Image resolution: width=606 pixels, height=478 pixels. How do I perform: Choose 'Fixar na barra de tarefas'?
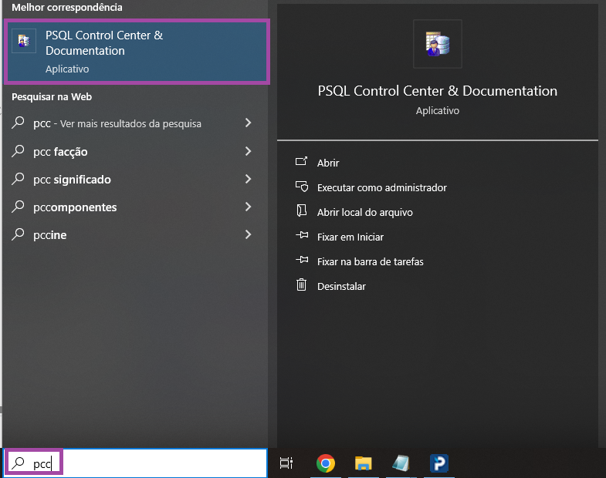pyautogui.click(x=371, y=262)
